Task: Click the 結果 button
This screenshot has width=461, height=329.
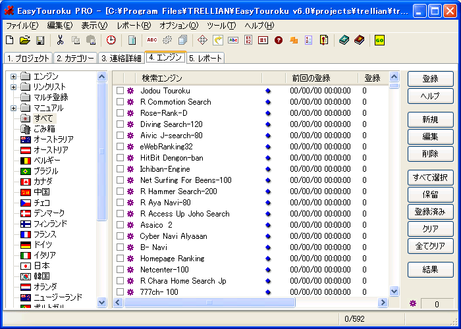Action: click(431, 269)
